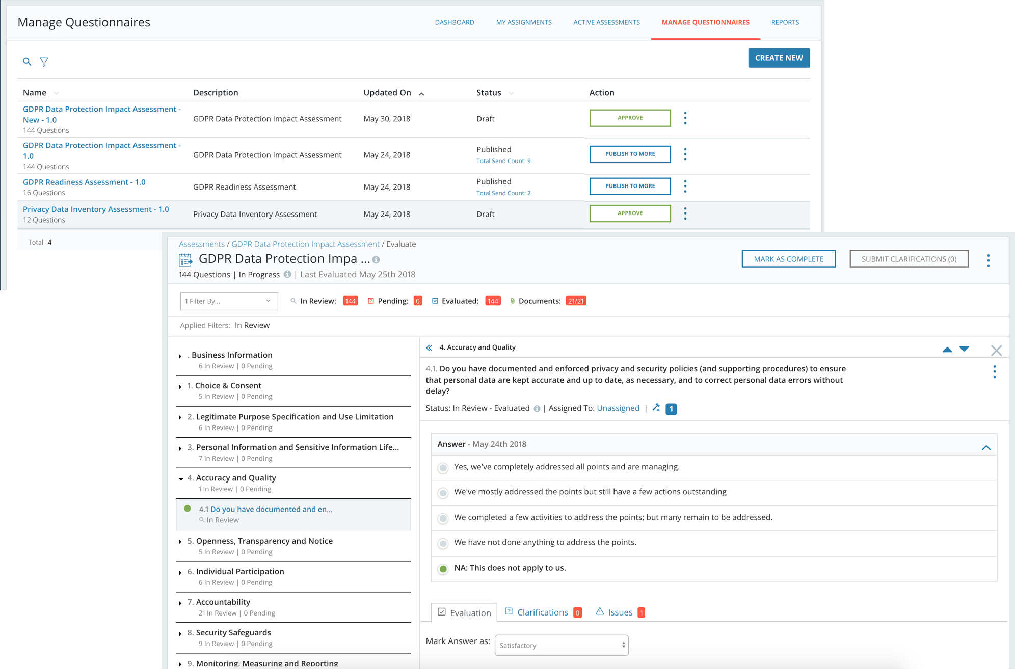Viewport: 1015px width, 669px height.
Task: Click Mark As Complete button
Action: coord(788,259)
